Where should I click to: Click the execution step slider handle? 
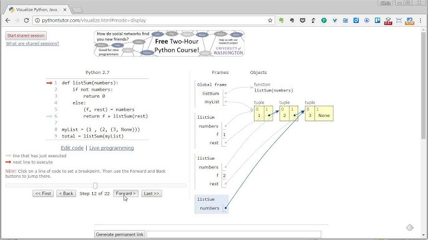95,185
